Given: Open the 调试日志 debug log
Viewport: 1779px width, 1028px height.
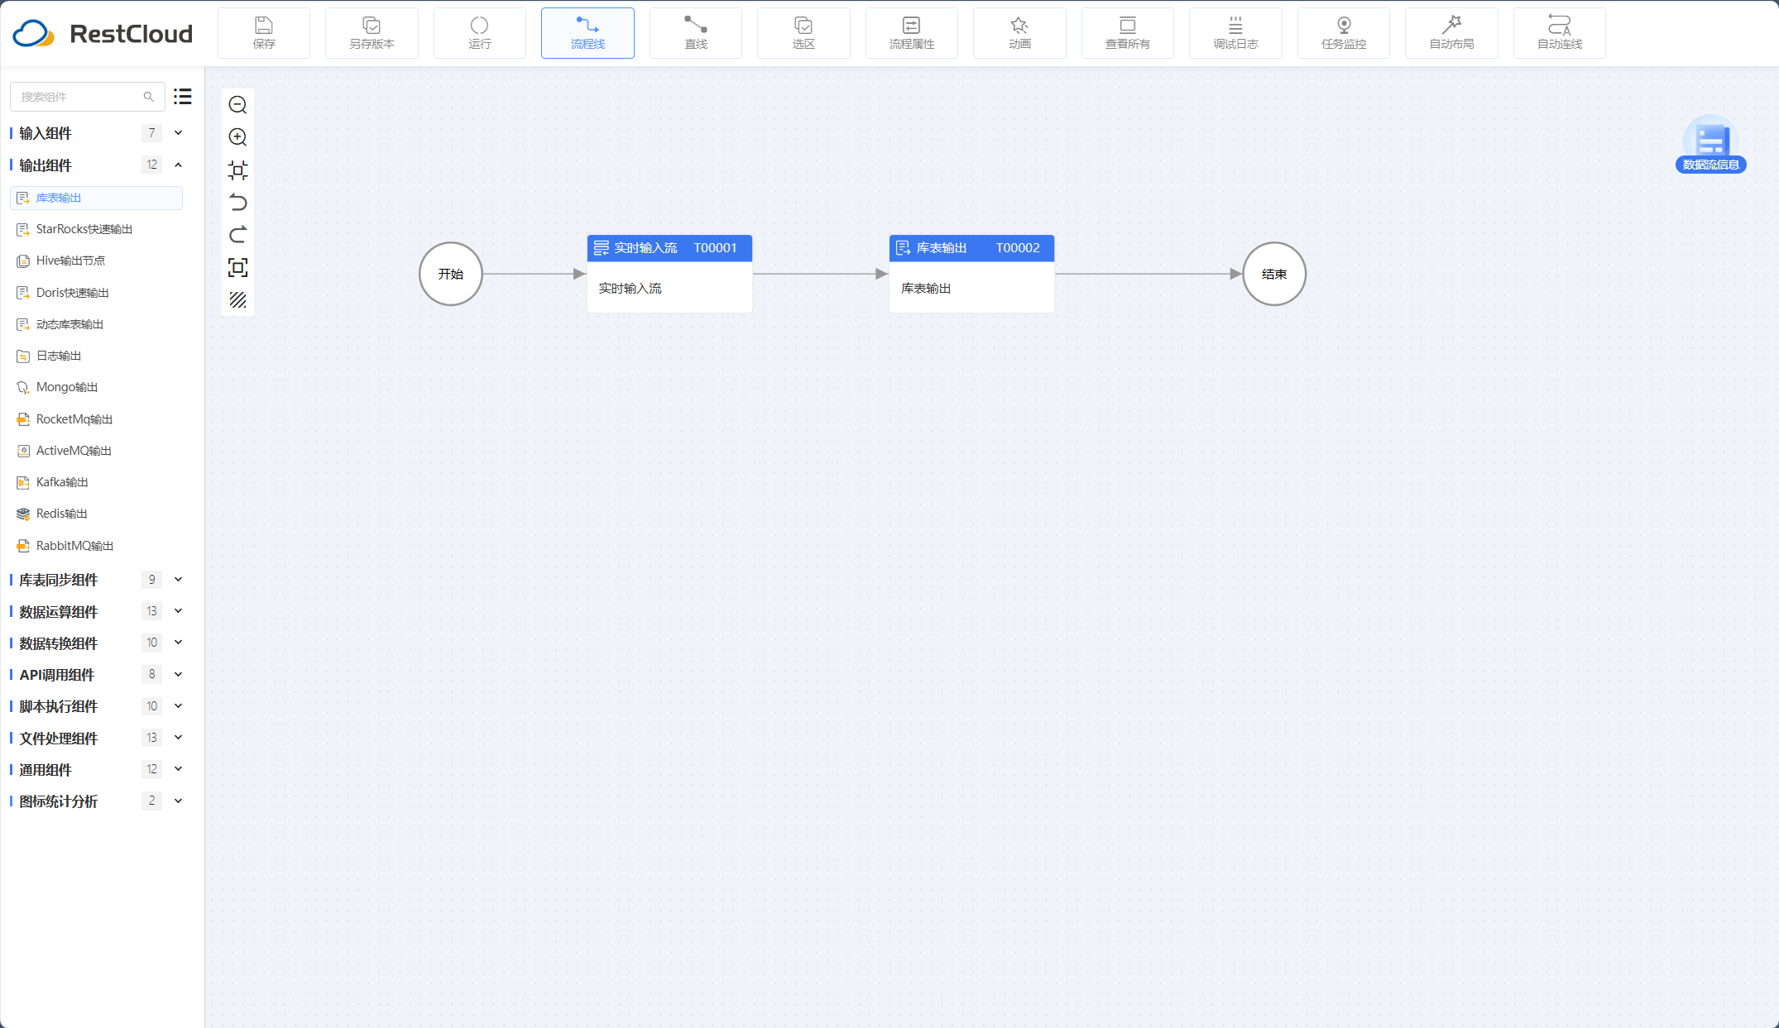Looking at the screenshot, I should point(1235,33).
